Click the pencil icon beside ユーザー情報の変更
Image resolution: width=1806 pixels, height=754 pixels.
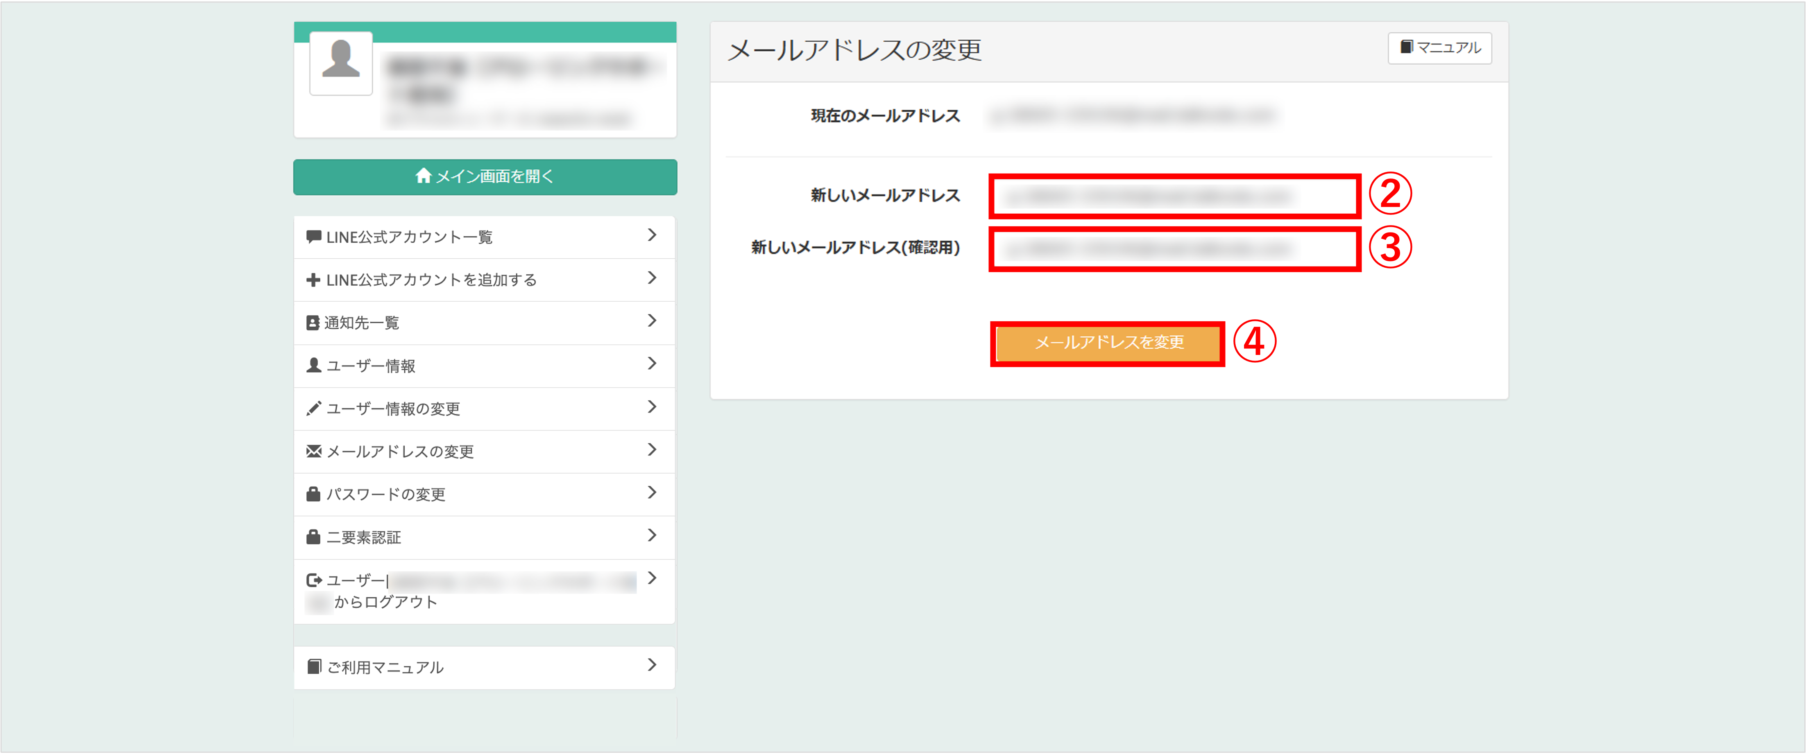pos(313,409)
